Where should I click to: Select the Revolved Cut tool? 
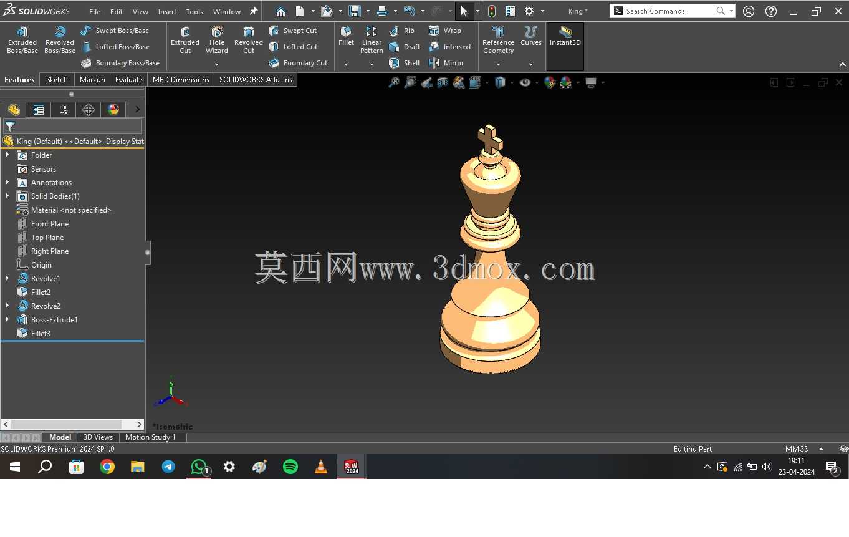tap(249, 41)
